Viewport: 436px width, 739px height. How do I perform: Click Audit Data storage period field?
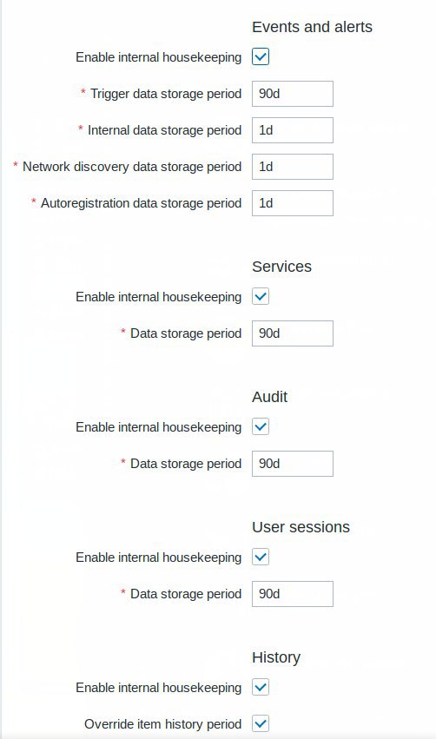(x=292, y=464)
